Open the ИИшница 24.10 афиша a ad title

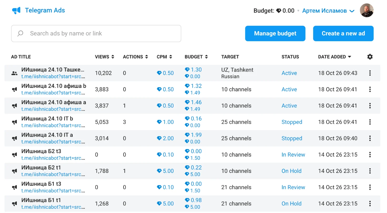tap(54, 102)
